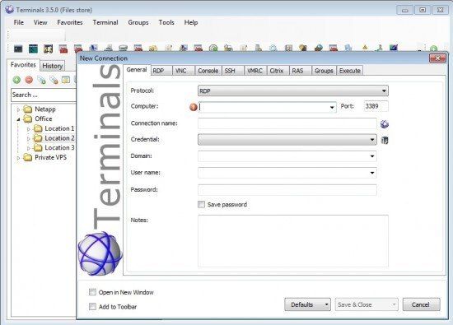Switch to the VNC tab
Image resolution: width=453 pixels, height=325 pixels.
coord(184,71)
